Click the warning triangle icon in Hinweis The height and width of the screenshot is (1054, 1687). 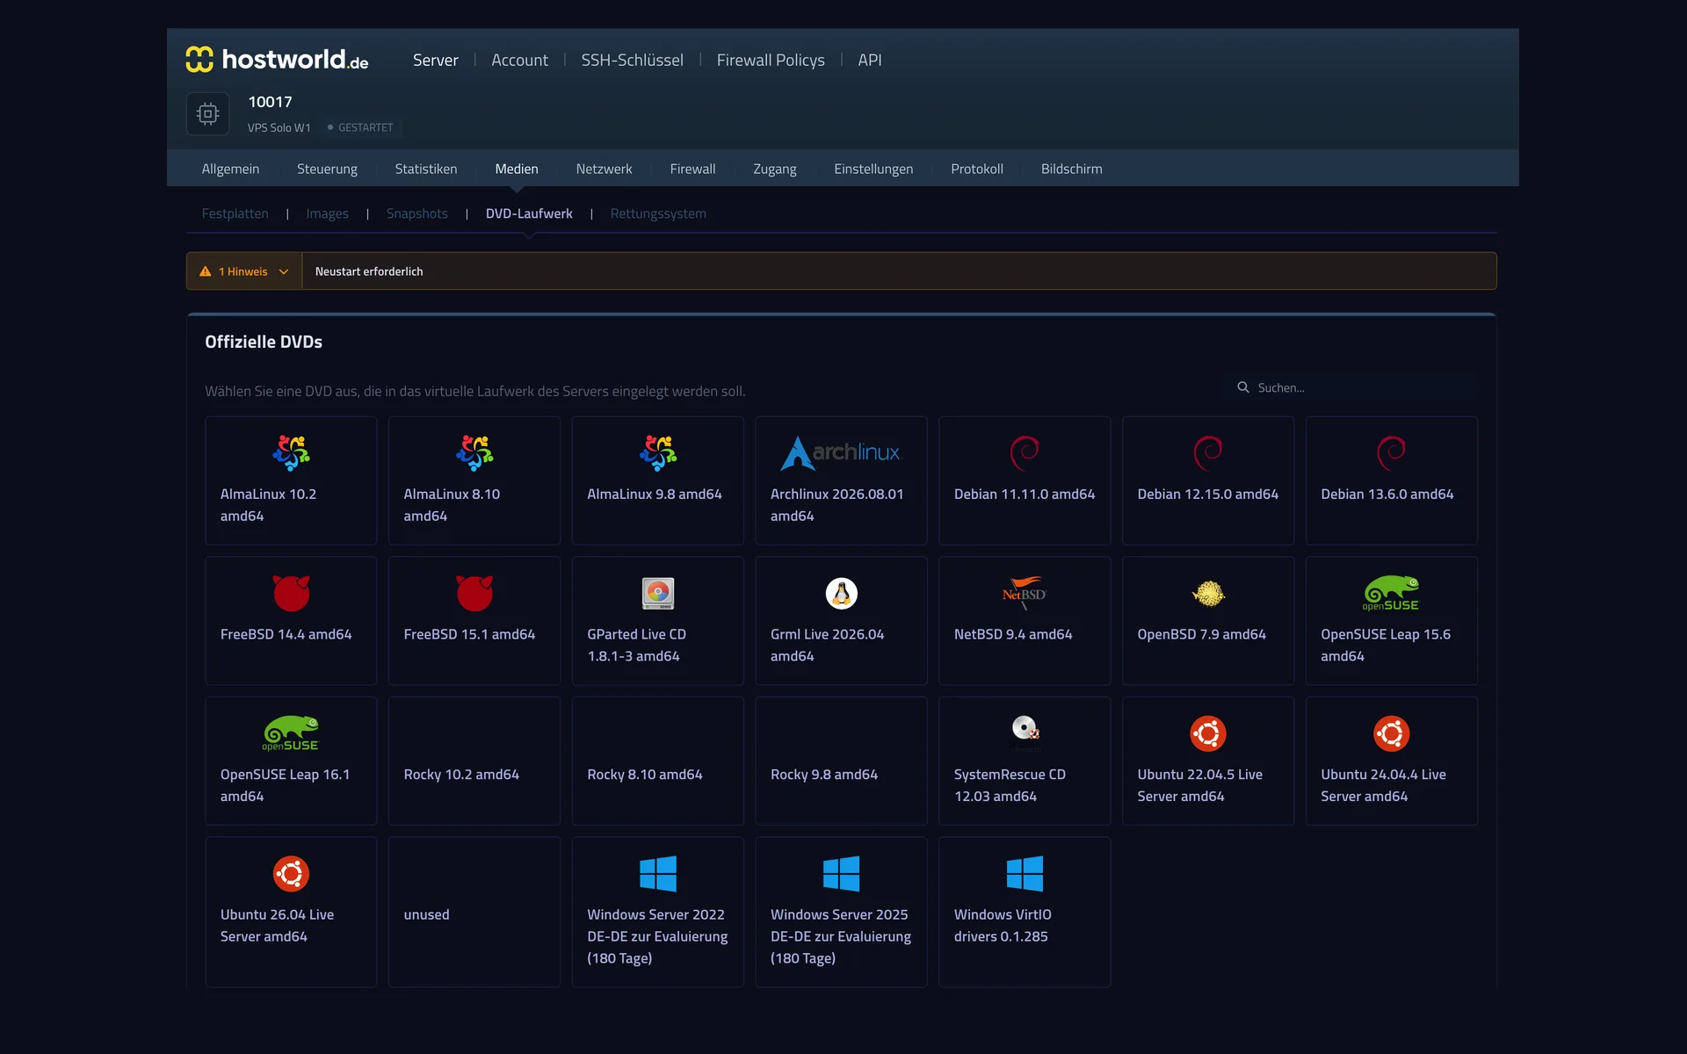click(206, 271)
